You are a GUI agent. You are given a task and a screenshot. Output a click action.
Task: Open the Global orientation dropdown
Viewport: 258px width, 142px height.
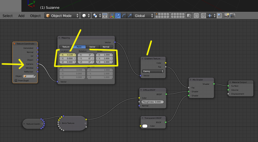(x=143, y=16)
